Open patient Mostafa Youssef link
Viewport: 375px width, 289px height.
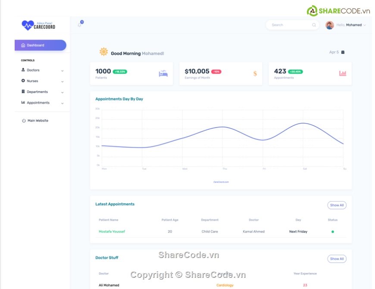coord(112,232)
